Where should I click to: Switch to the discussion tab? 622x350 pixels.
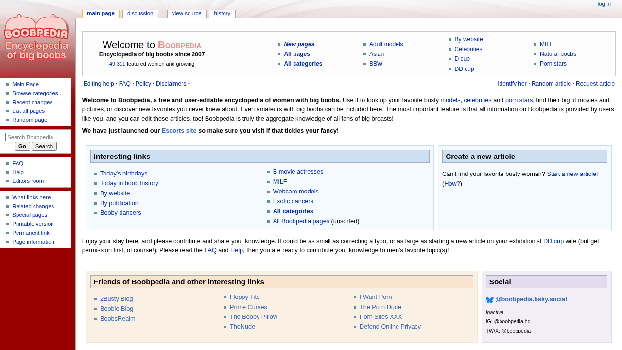[x=140, y=14]
